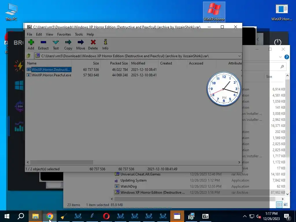Screen dimensions: 296x222
Task: Click the Copy toolbar icon
Action: [68, 45]
